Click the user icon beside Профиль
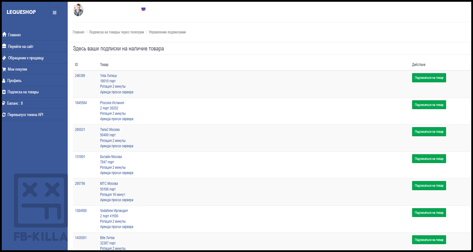 [4, 80]
